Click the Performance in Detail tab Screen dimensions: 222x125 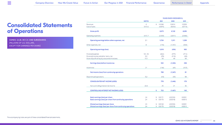tap(182, 3)
